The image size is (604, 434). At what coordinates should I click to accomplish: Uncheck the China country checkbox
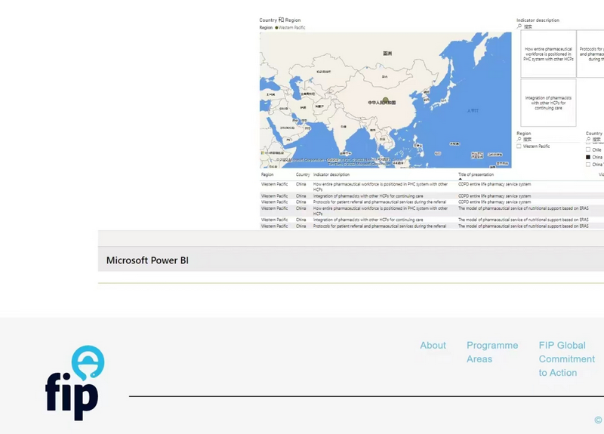pyautogui.click(x=589, y=157)
